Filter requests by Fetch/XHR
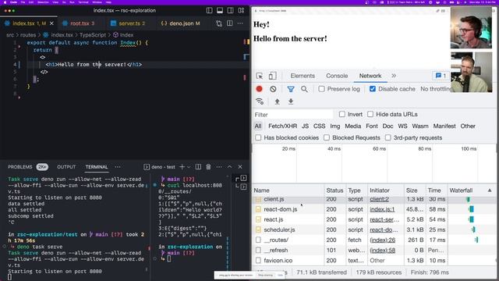This screenshot has height=281, width=499. coord(282,126)
